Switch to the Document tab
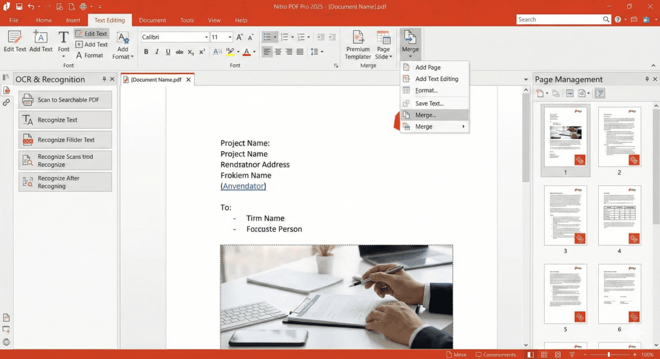 click(152, 20)
